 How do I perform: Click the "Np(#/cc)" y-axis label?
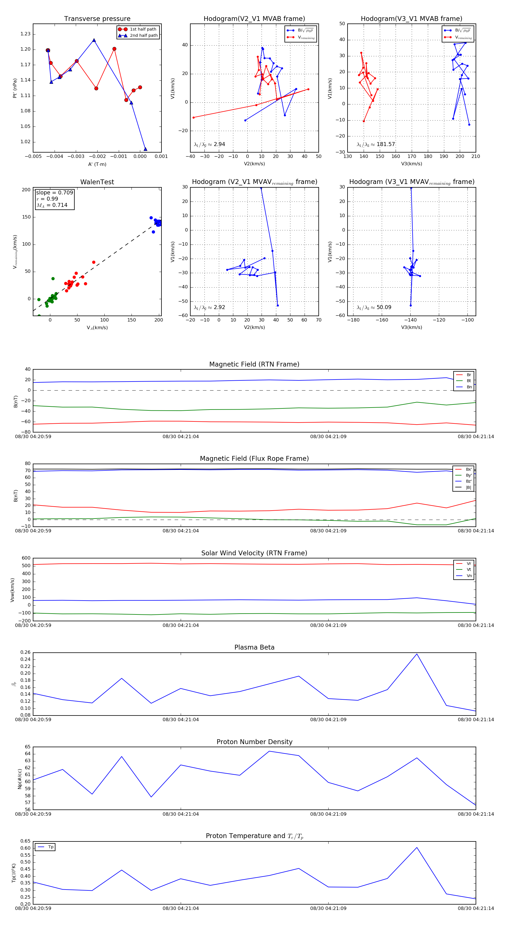(x=20, y=778)
